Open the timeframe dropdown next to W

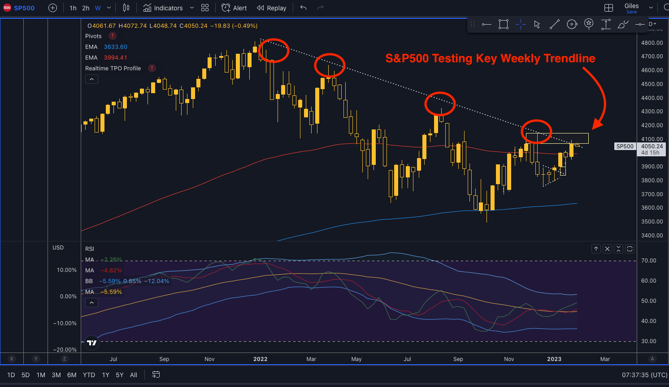coord(108,8)
